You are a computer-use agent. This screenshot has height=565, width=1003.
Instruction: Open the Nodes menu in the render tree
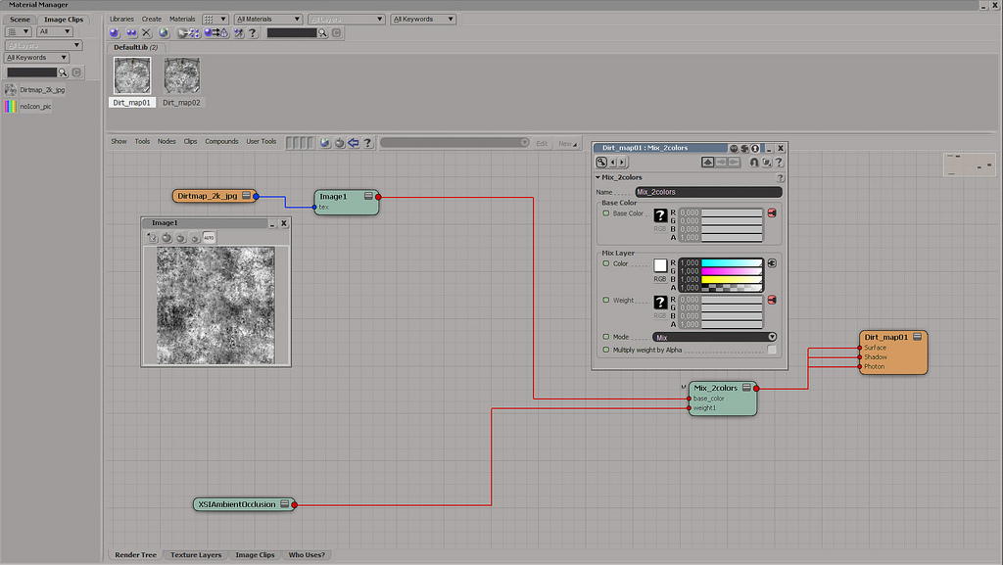(167, 141)
